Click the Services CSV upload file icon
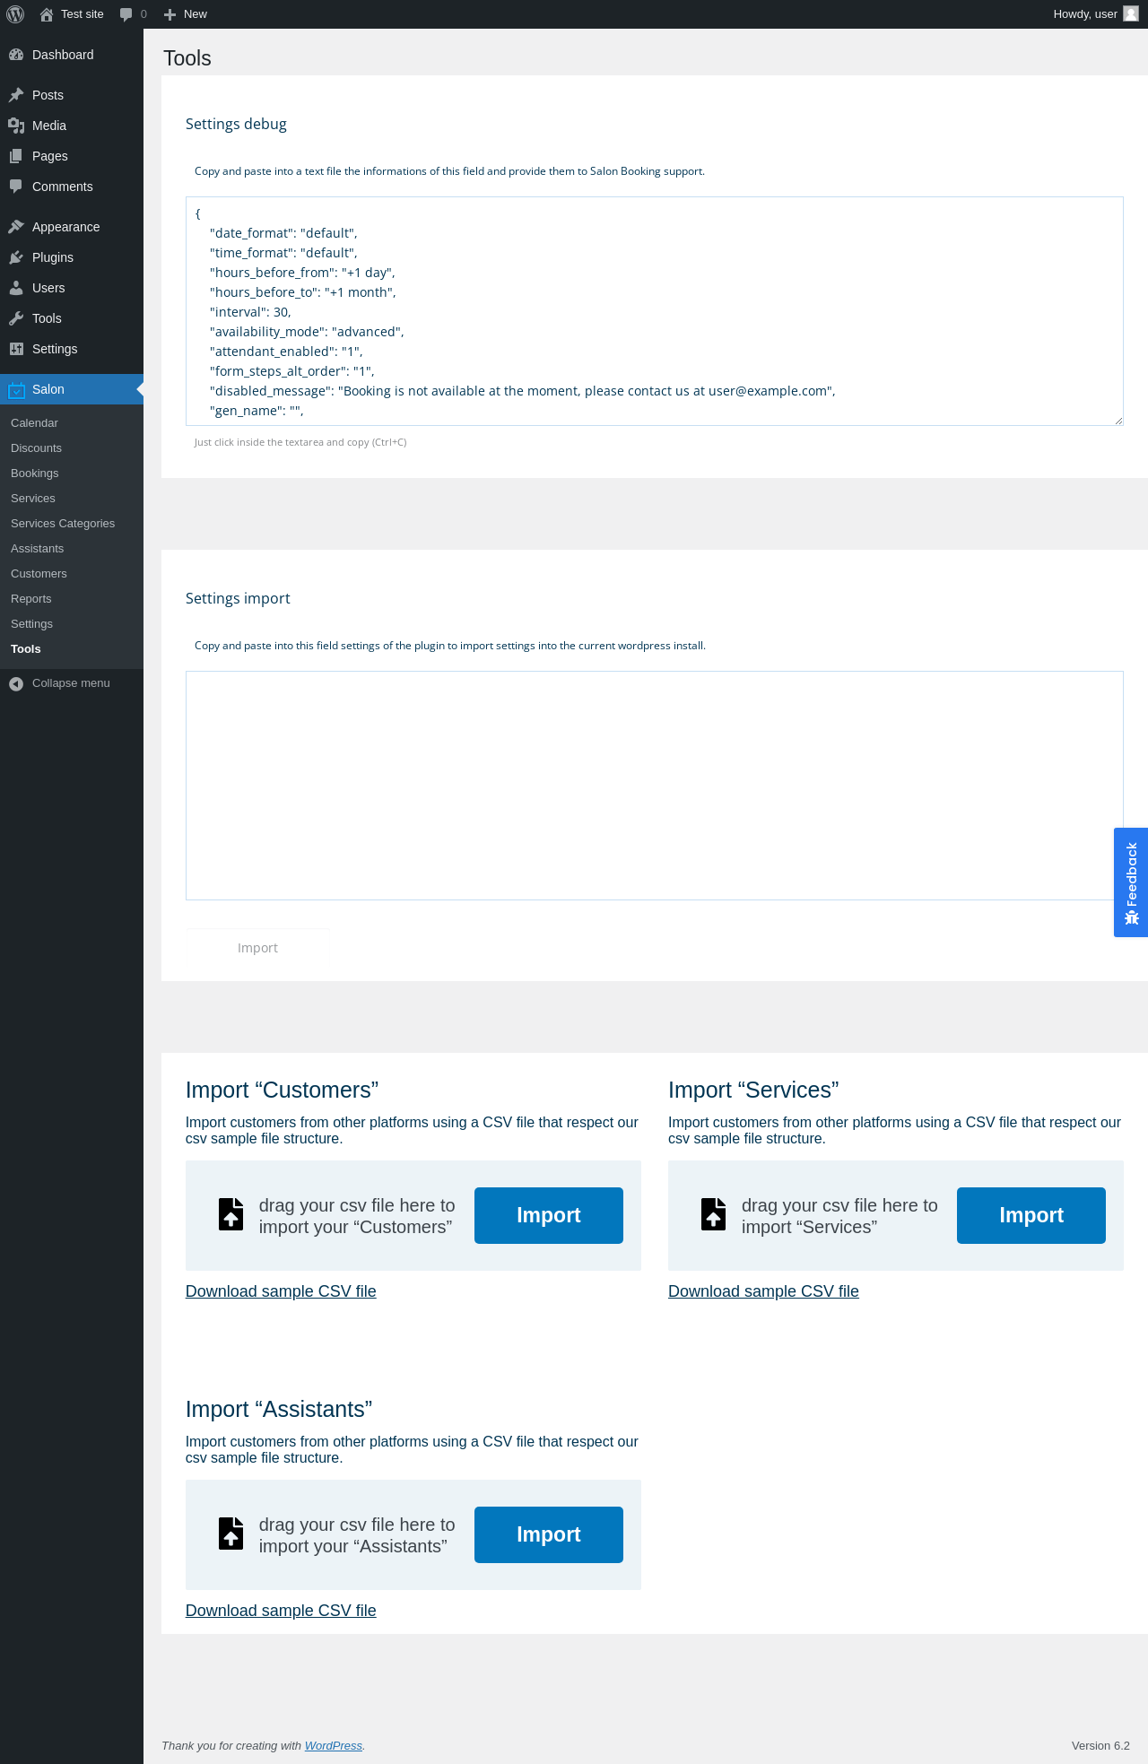Screen dimensions: 1148x1764 coord(714,1214)
